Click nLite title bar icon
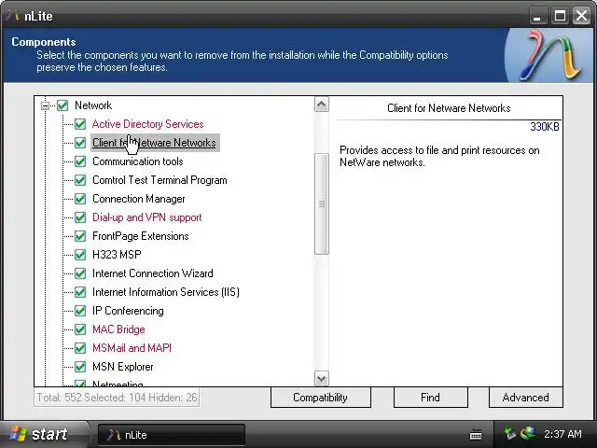This screenshot has height=448, width=597. (x=12, y=16)
